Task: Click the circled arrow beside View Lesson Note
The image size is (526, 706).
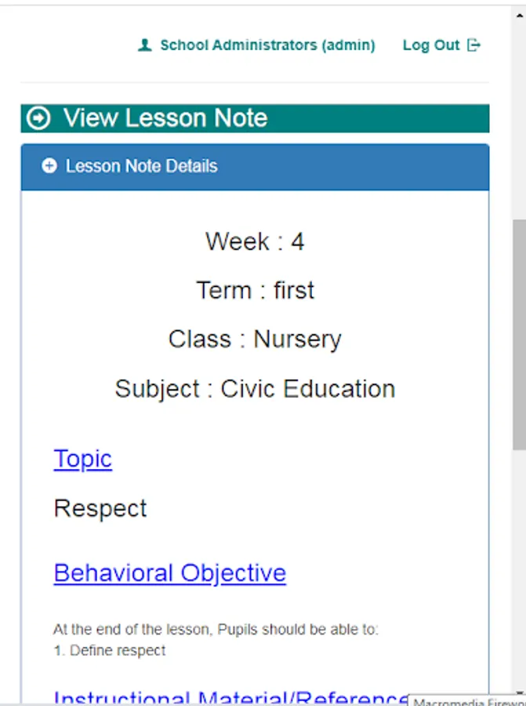Action: point(38,118)
